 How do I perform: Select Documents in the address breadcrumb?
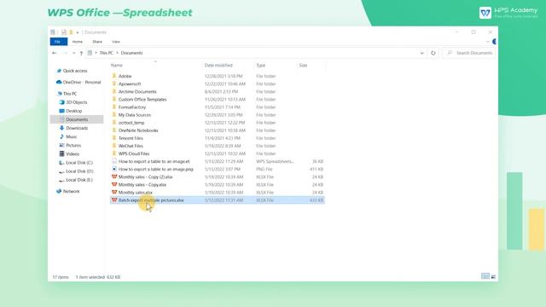(x=131, y=53)
